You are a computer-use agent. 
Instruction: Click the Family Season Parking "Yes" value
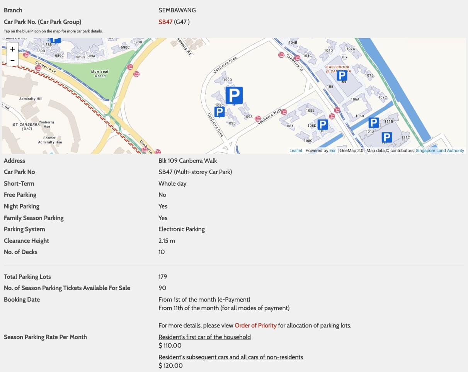coord(163,218)
